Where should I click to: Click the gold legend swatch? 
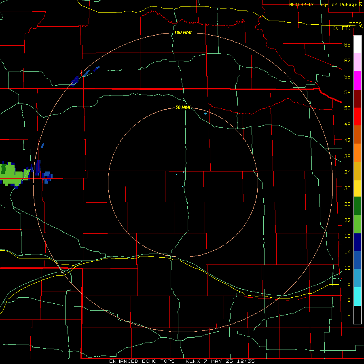pyautogui.click(x=357, y=171)
